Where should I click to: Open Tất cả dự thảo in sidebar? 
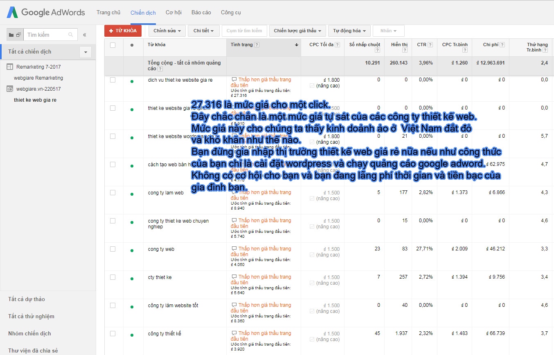click(x=27, y=299)
